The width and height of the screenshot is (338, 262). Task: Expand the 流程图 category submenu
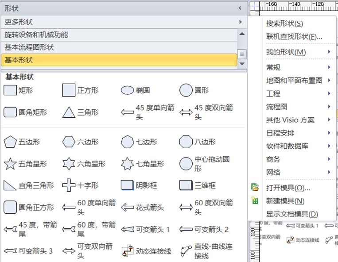(298, 107)
